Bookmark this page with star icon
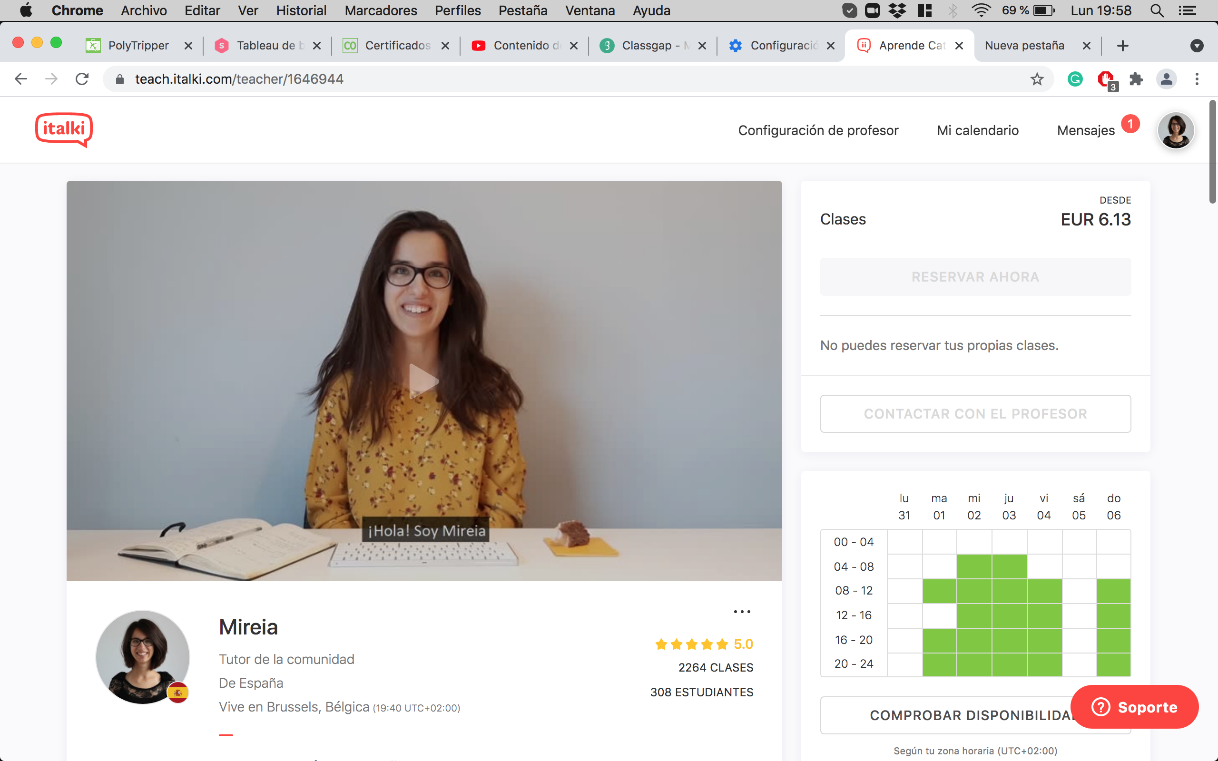Screen dimensions: 1218x761 click(1037, 79)
